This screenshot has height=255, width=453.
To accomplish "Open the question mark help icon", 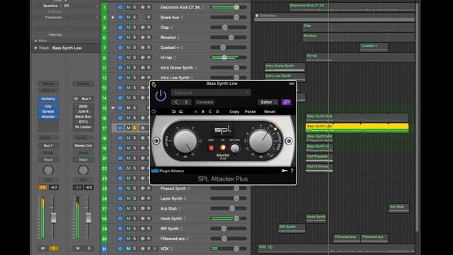I will [292, 171].
